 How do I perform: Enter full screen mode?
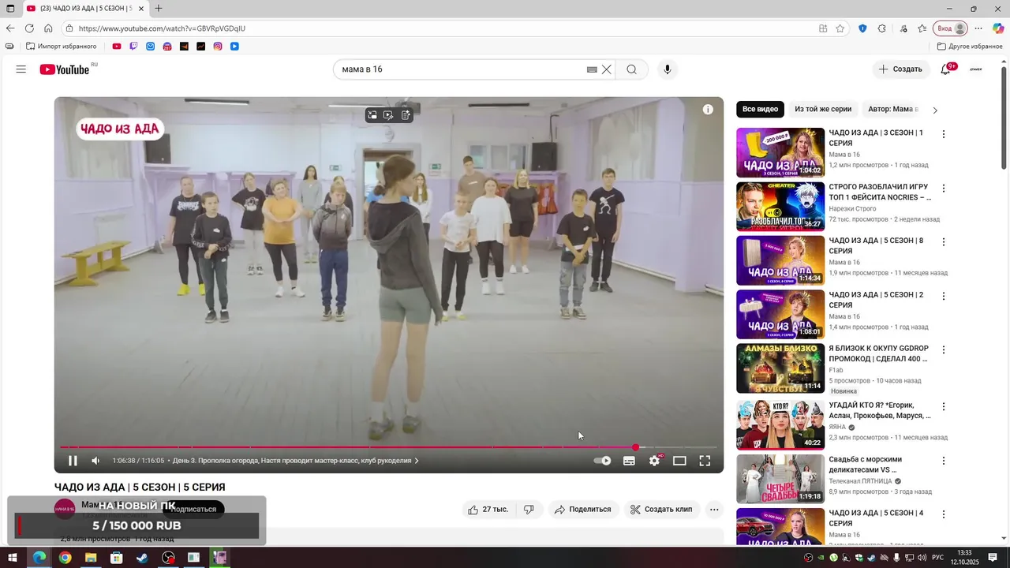click(x=705, y=461)
